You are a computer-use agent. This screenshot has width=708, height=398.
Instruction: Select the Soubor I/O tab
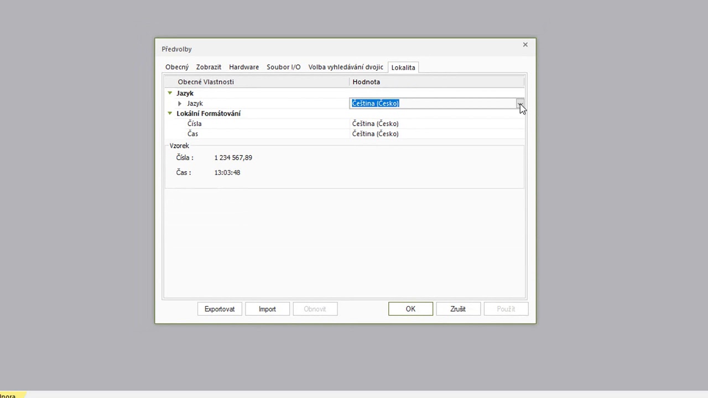click(283, 67)
